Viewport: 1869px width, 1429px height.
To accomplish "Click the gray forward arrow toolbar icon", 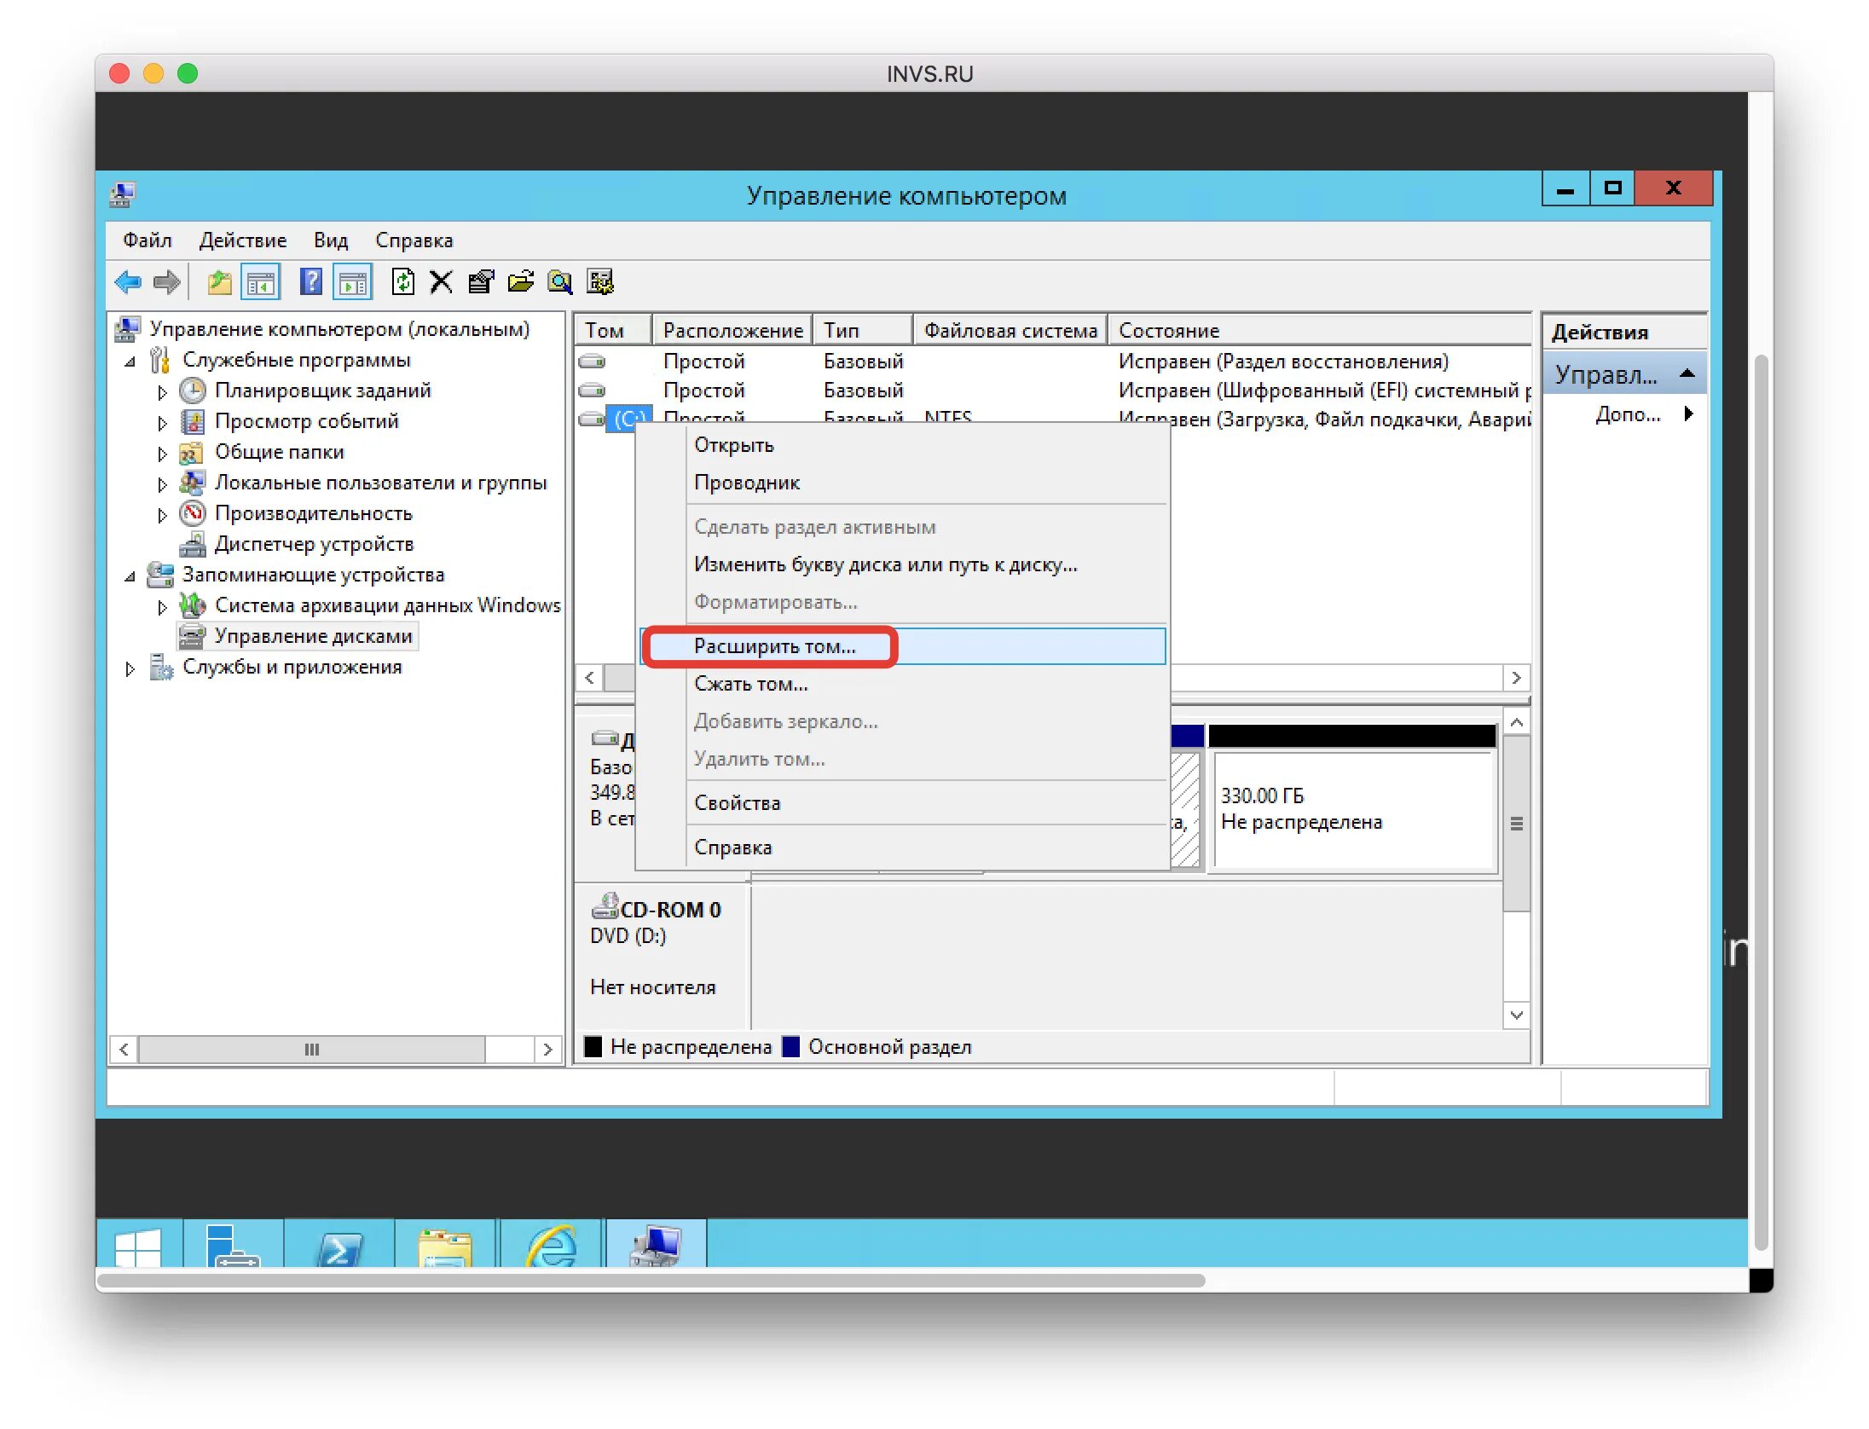I will point(166,282).
